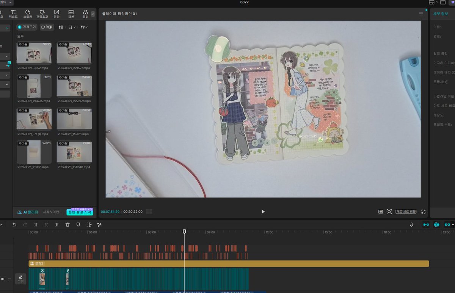Open the 필터 (Filters) tab
This screenshot has height=293, width=455.
[x=85, y=14]
